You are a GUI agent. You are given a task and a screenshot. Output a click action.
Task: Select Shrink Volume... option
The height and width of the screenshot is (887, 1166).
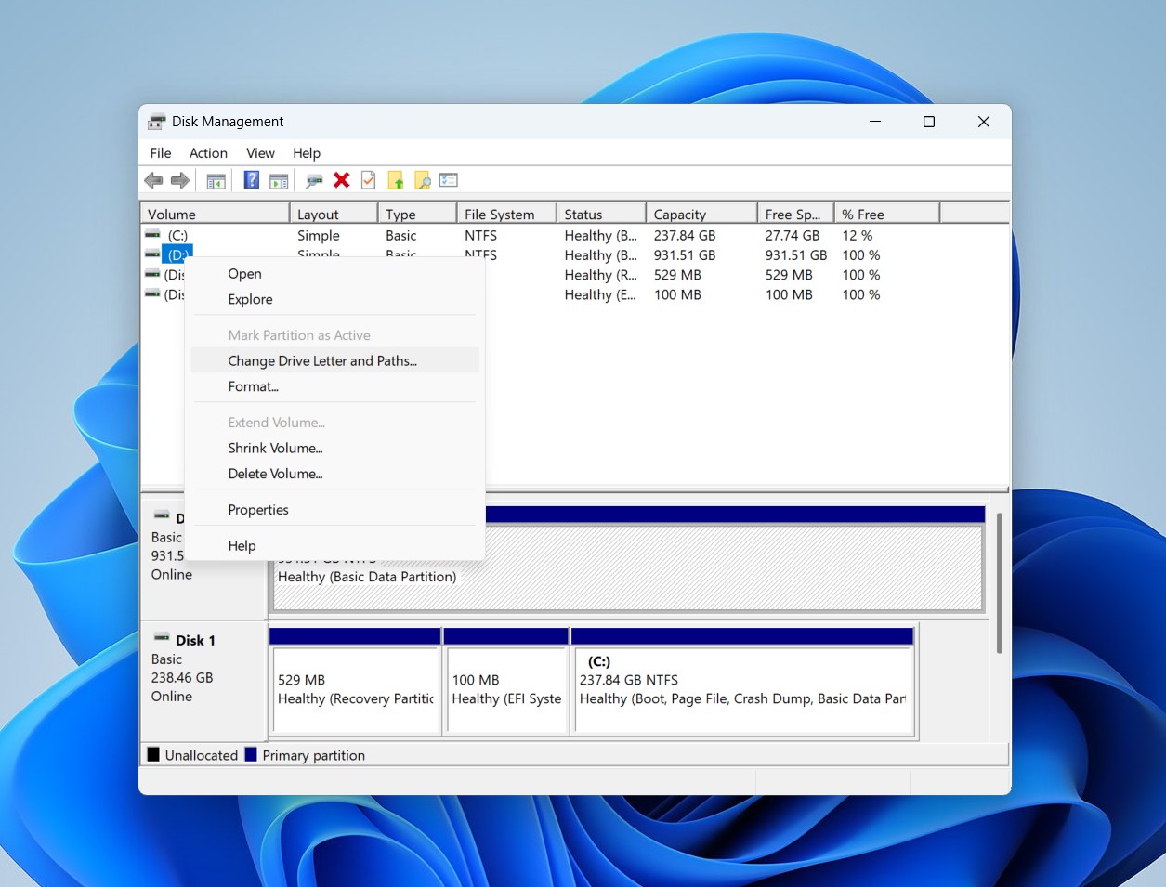(x=335, y=449)
